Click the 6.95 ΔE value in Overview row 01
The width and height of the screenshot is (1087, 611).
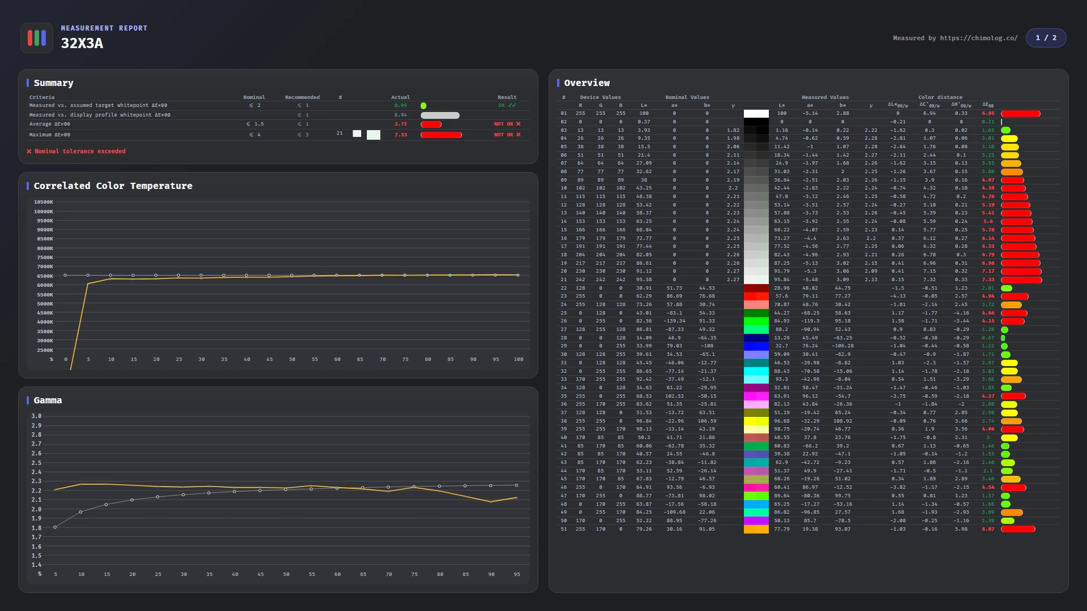point(988,113)
